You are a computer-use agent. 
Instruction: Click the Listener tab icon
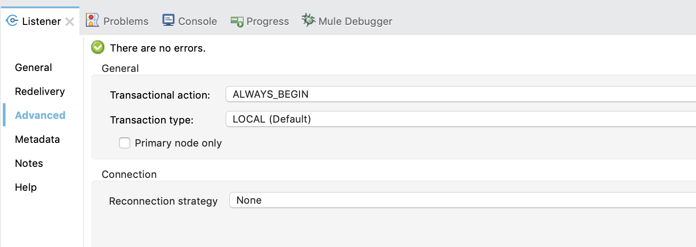12,21
